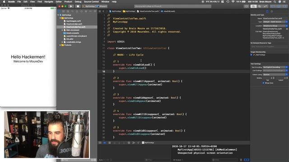Click the Name field with ViewControllerTwo.swift
This screenshot has height=162, width=289.
click(x=275, y=18)
